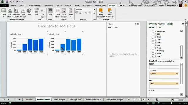This screenshot has height=105, width=188.
Task: Check the Week field
Action: point(153,48)
